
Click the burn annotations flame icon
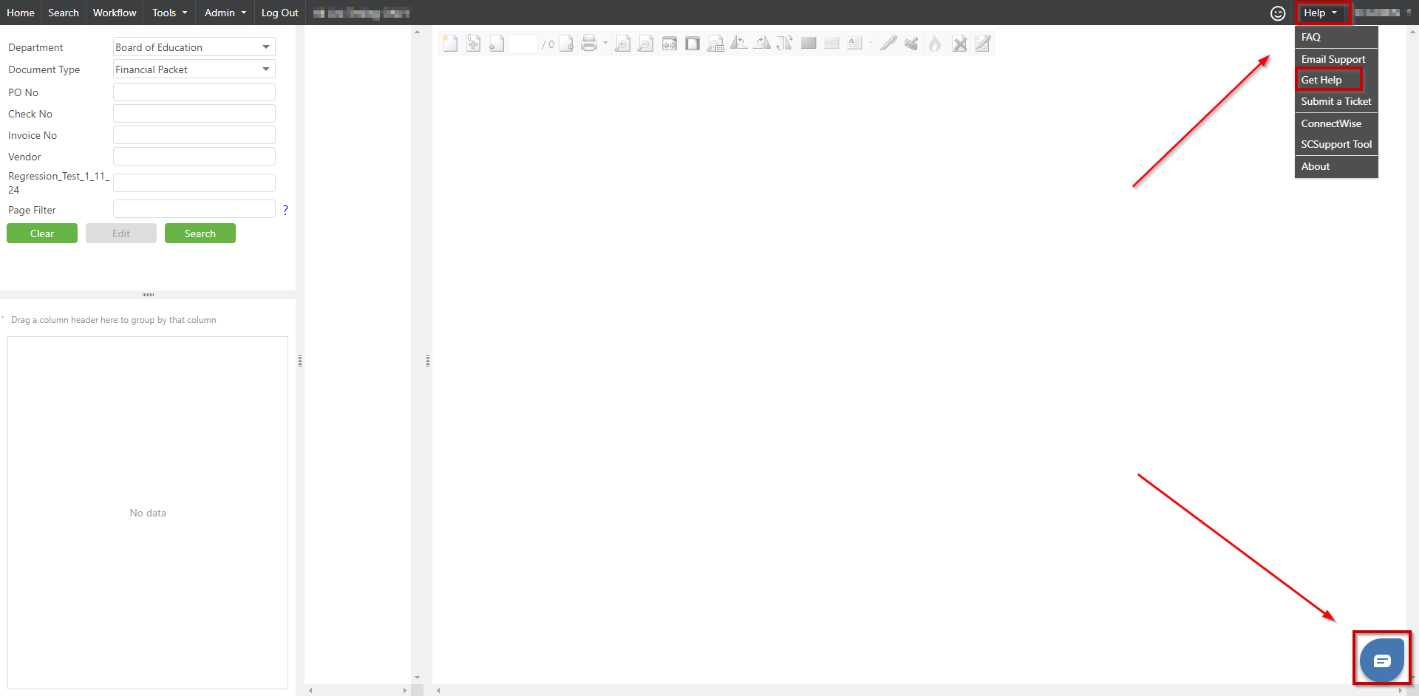click(x=935, y=44)
